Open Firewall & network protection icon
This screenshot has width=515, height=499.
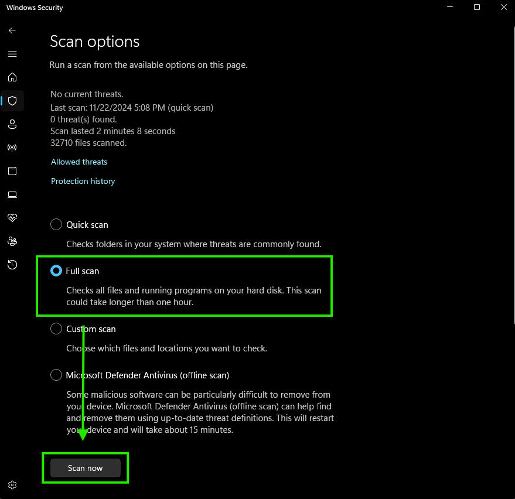[12, 148]
